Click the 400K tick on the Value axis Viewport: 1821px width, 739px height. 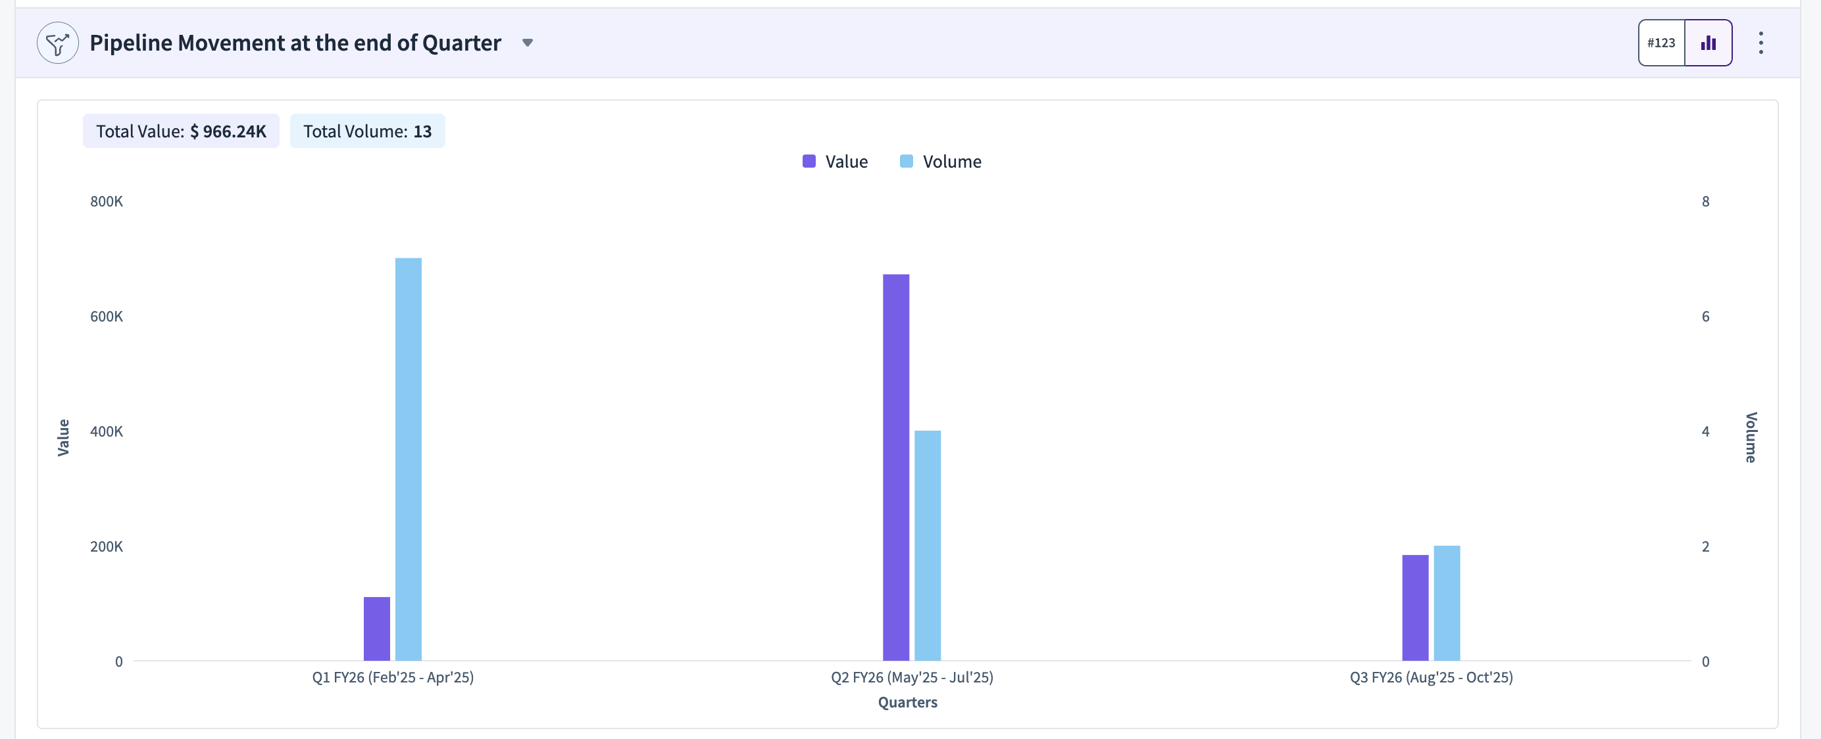pyautogui.click(x=107, y=432)
